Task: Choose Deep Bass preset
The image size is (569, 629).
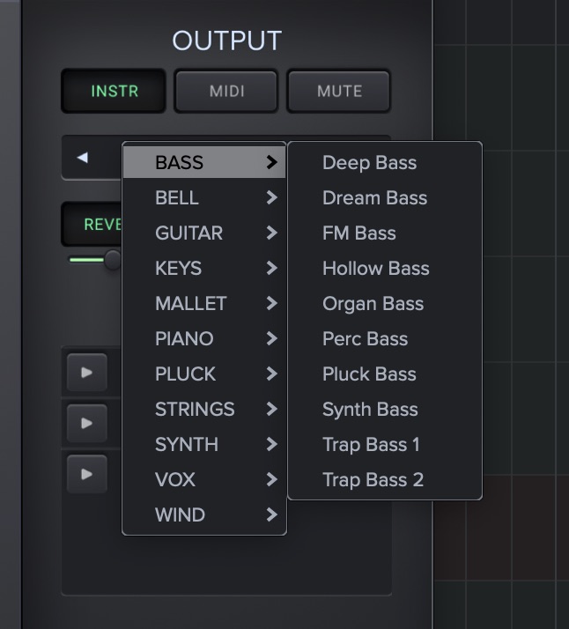Action: (369, 163)
